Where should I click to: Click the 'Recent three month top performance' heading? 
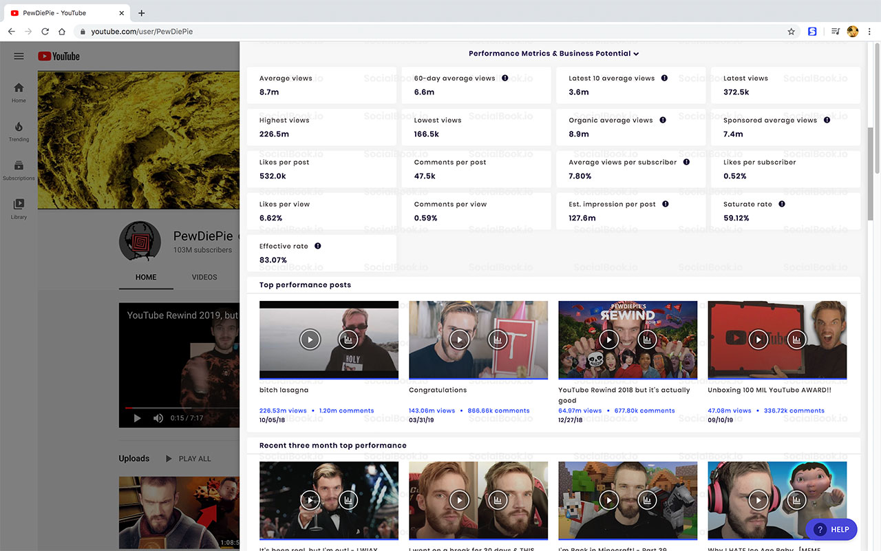tap(333, 446)
